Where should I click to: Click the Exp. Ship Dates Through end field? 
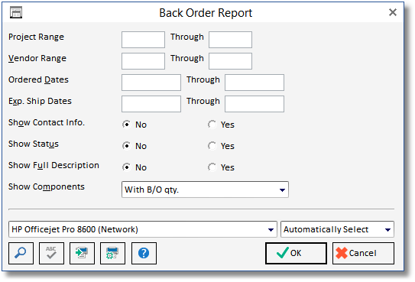(x=255, y=104)
